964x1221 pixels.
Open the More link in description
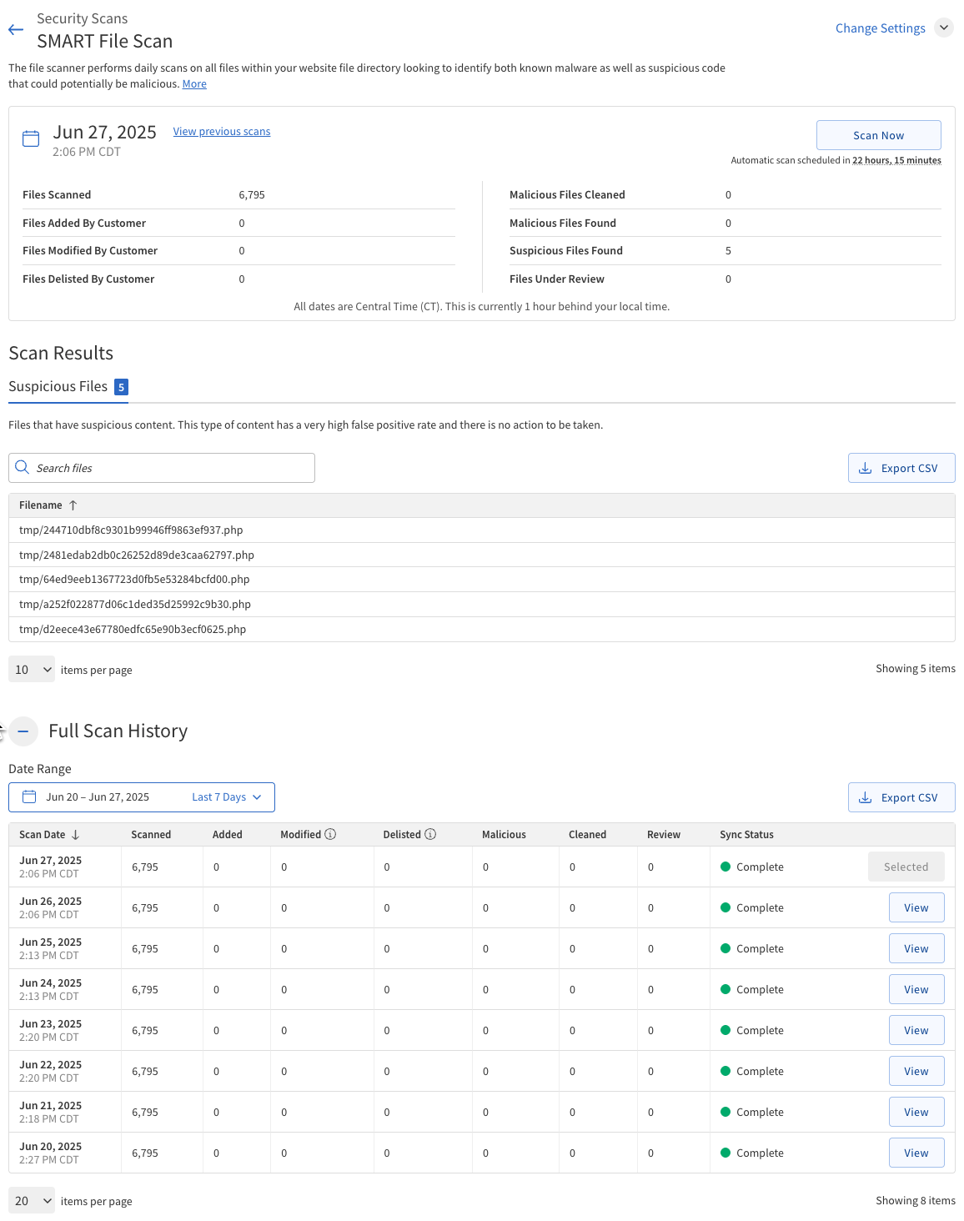(x=194, y=84)
